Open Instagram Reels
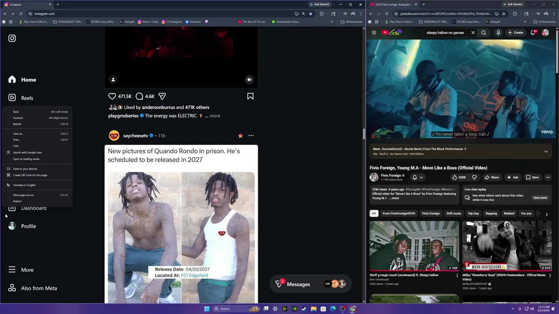This screenshot has width=559, height=314. click(21, 98)
